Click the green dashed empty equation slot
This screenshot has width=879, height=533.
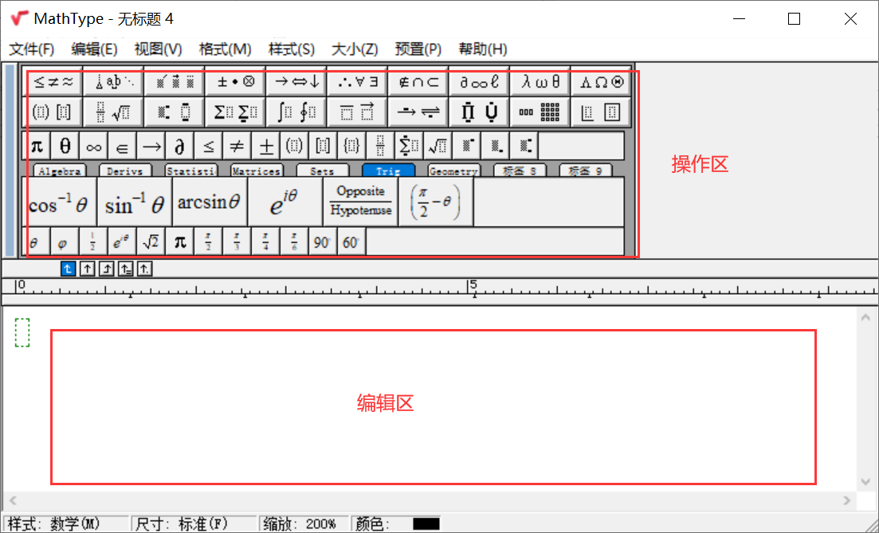coord(22,332)
